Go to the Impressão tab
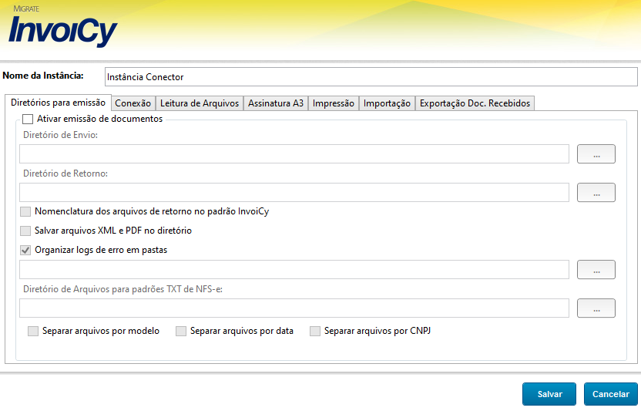The height and width of the screenshot is (411, 641). 334,103
